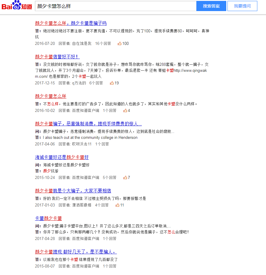
Task: Open the result titled only 颜夕卡盟怎么样
Action: [51, 96]
